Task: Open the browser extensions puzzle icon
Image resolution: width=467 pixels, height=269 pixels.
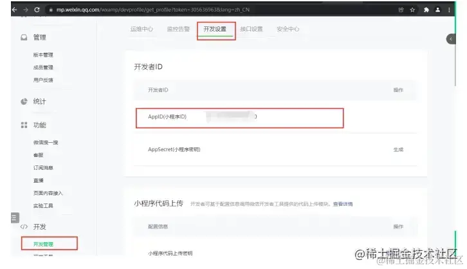Action: pos(426,10)
